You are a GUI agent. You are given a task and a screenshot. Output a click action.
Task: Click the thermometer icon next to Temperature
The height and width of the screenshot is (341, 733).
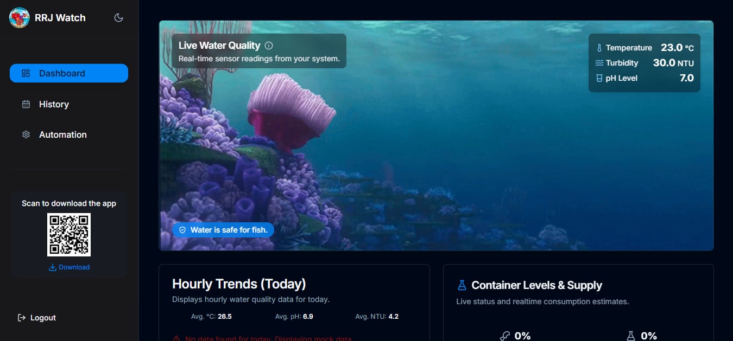pyautogui.click(x=599, y=48)
